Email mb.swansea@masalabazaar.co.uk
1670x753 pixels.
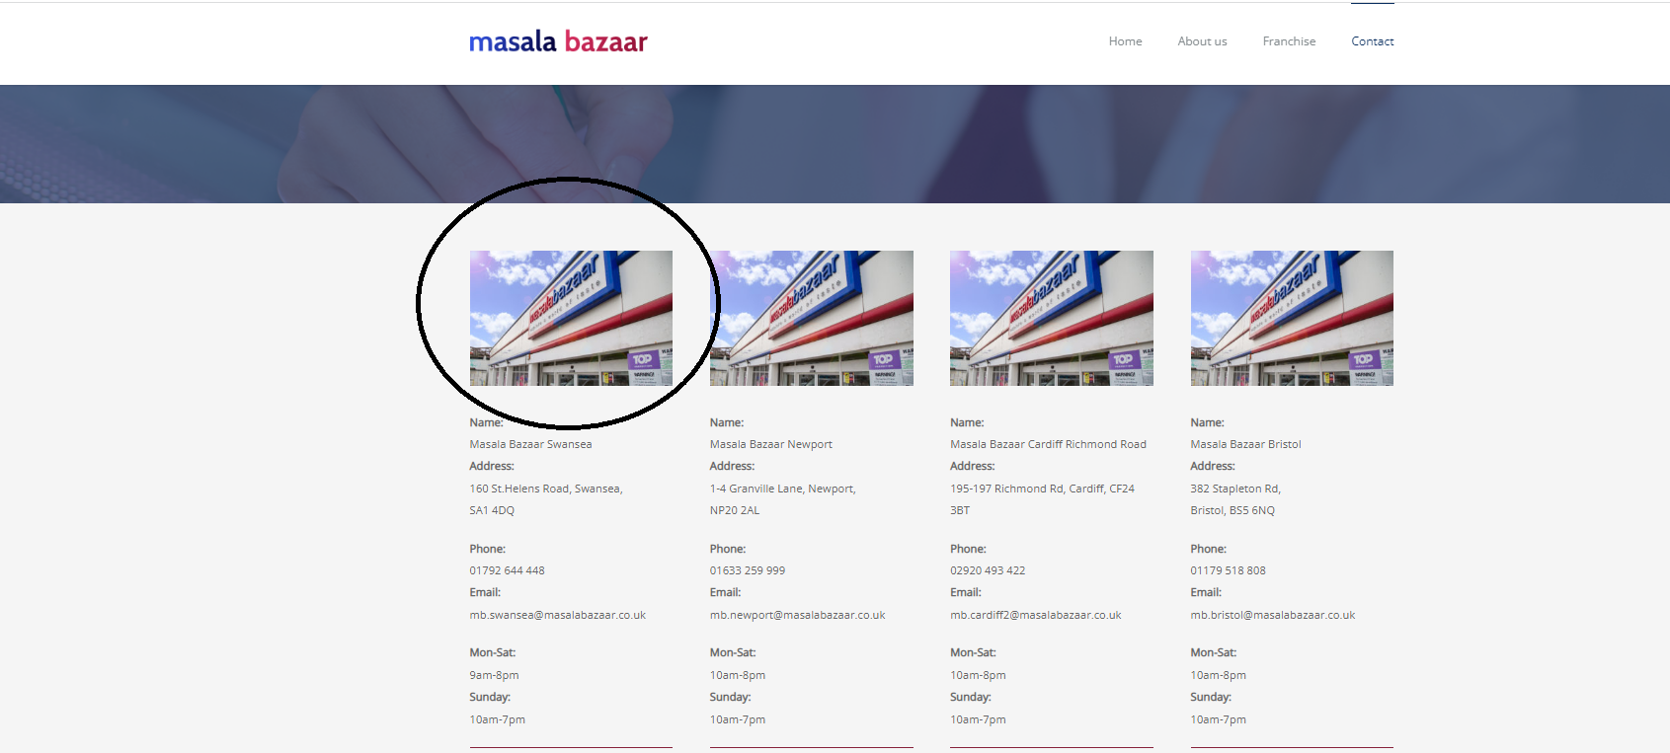tap(557, 615)
